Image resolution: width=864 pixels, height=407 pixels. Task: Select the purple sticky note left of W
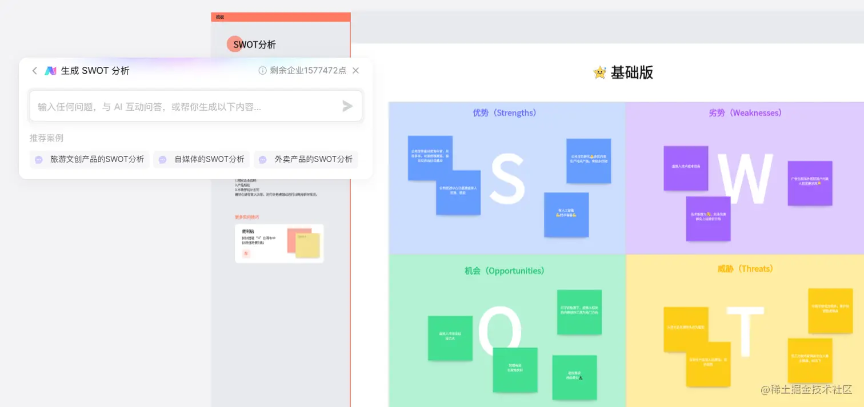[686, 168]
